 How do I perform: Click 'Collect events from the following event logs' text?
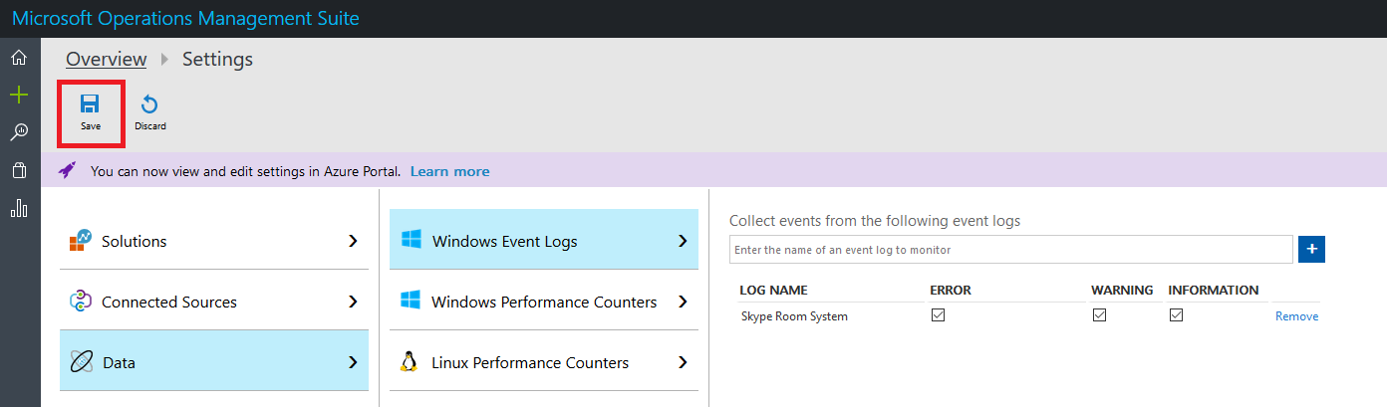pos(875,221)
